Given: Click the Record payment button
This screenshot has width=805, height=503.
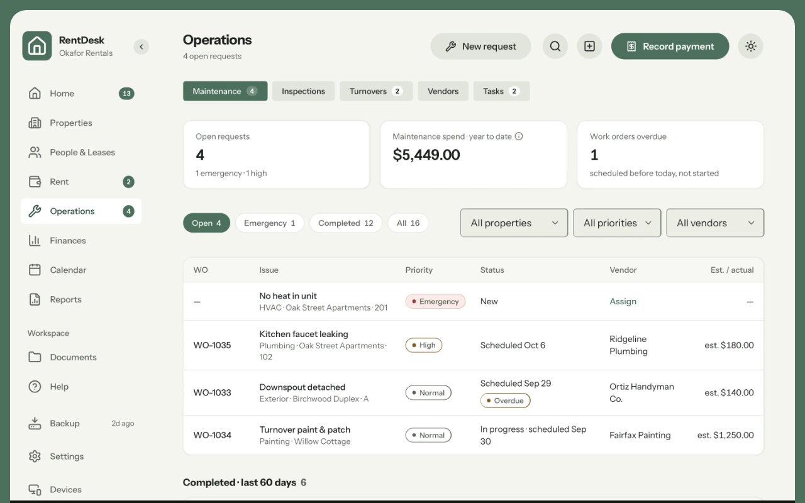Looking at the screenshot, I should click(670, 47).
